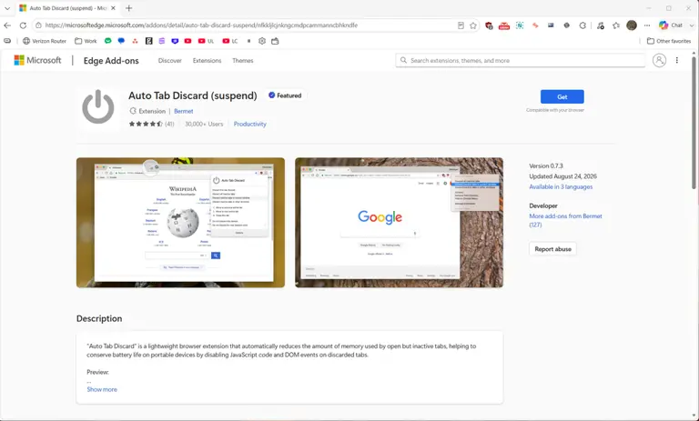Click the leftmost favorites bar icon
This screenshot has width=699, height=421.
(x=7, y=41)
